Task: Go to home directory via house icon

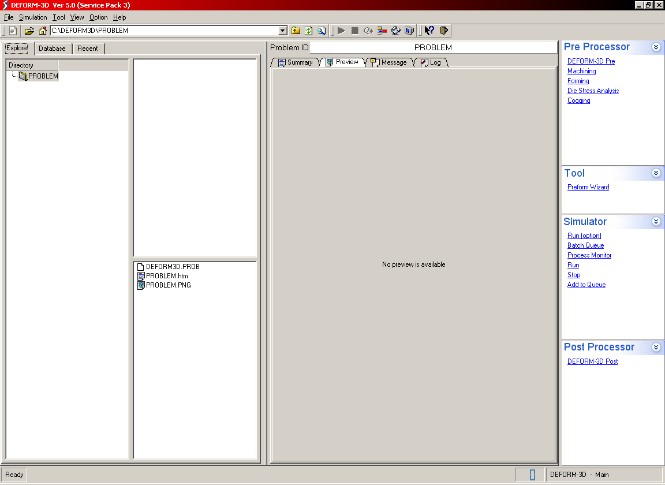Action: pos(42,31)
